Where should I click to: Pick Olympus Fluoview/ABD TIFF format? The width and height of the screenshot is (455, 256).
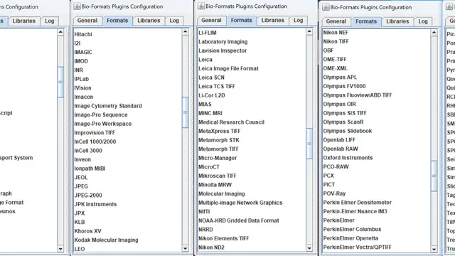tap(358, 95)
